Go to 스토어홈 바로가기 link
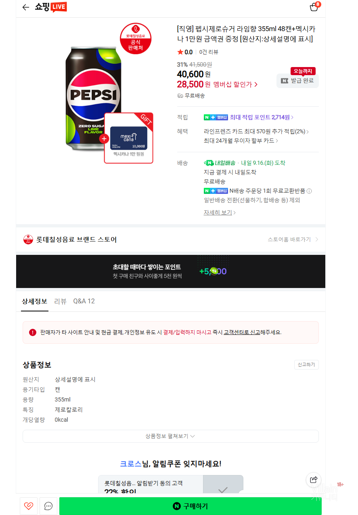Viewport: 358px width, 515px height. coord(293,240)
